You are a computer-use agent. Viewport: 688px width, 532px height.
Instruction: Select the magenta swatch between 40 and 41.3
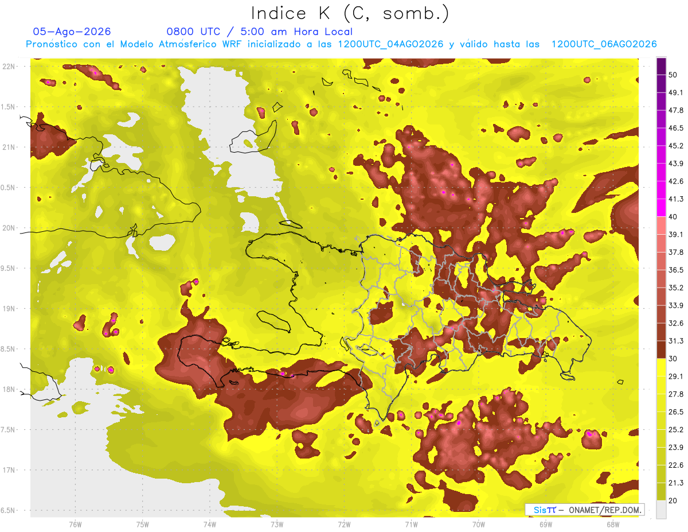tap(661, 207)
